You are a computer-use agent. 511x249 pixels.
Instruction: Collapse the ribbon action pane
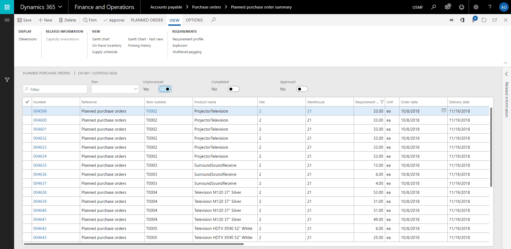pyautogui.click(x=505, y=63)
